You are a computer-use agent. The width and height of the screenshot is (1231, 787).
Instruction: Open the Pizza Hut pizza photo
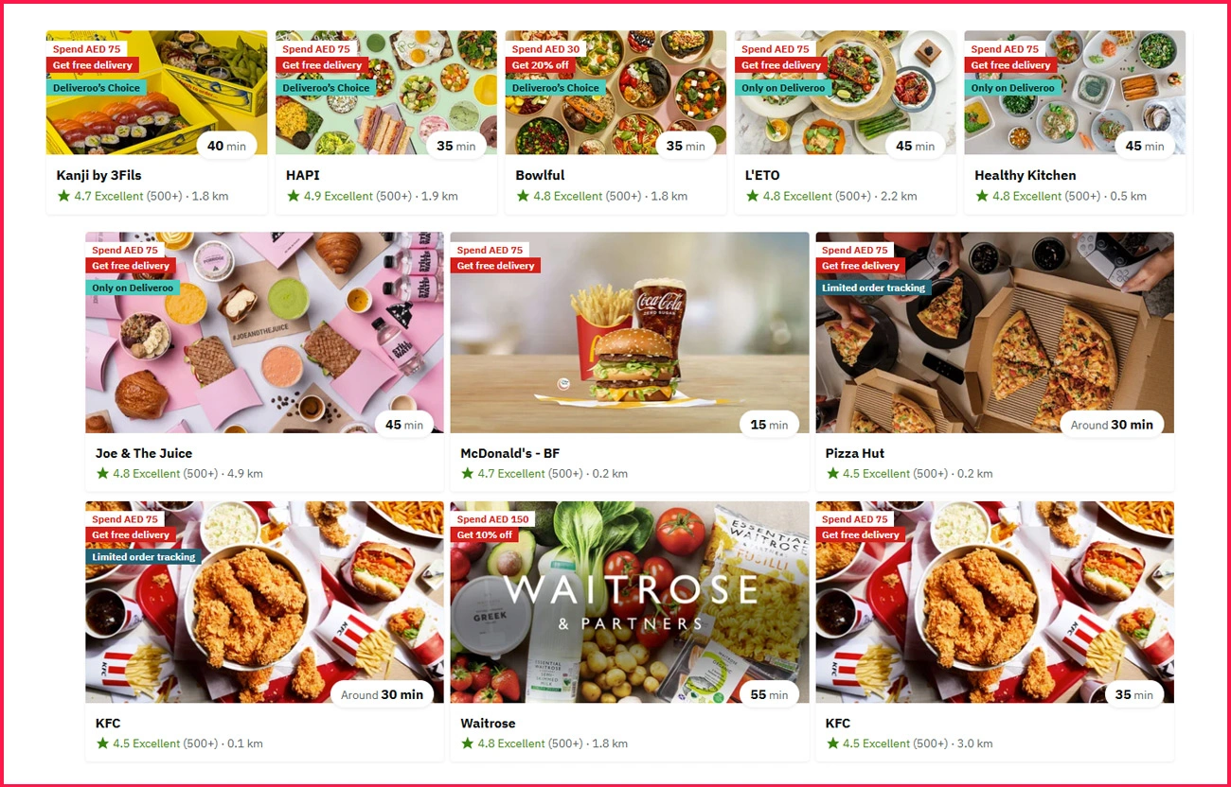tap(994, 333)
